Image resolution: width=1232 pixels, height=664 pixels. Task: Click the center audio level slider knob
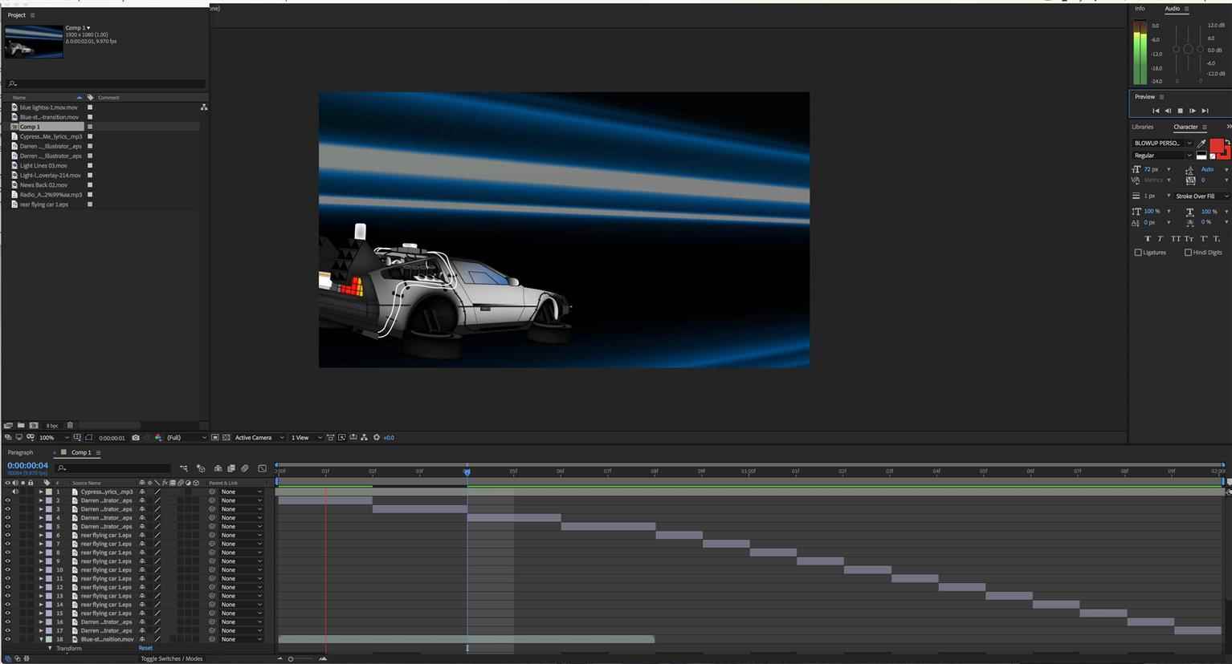point(1188,49)
